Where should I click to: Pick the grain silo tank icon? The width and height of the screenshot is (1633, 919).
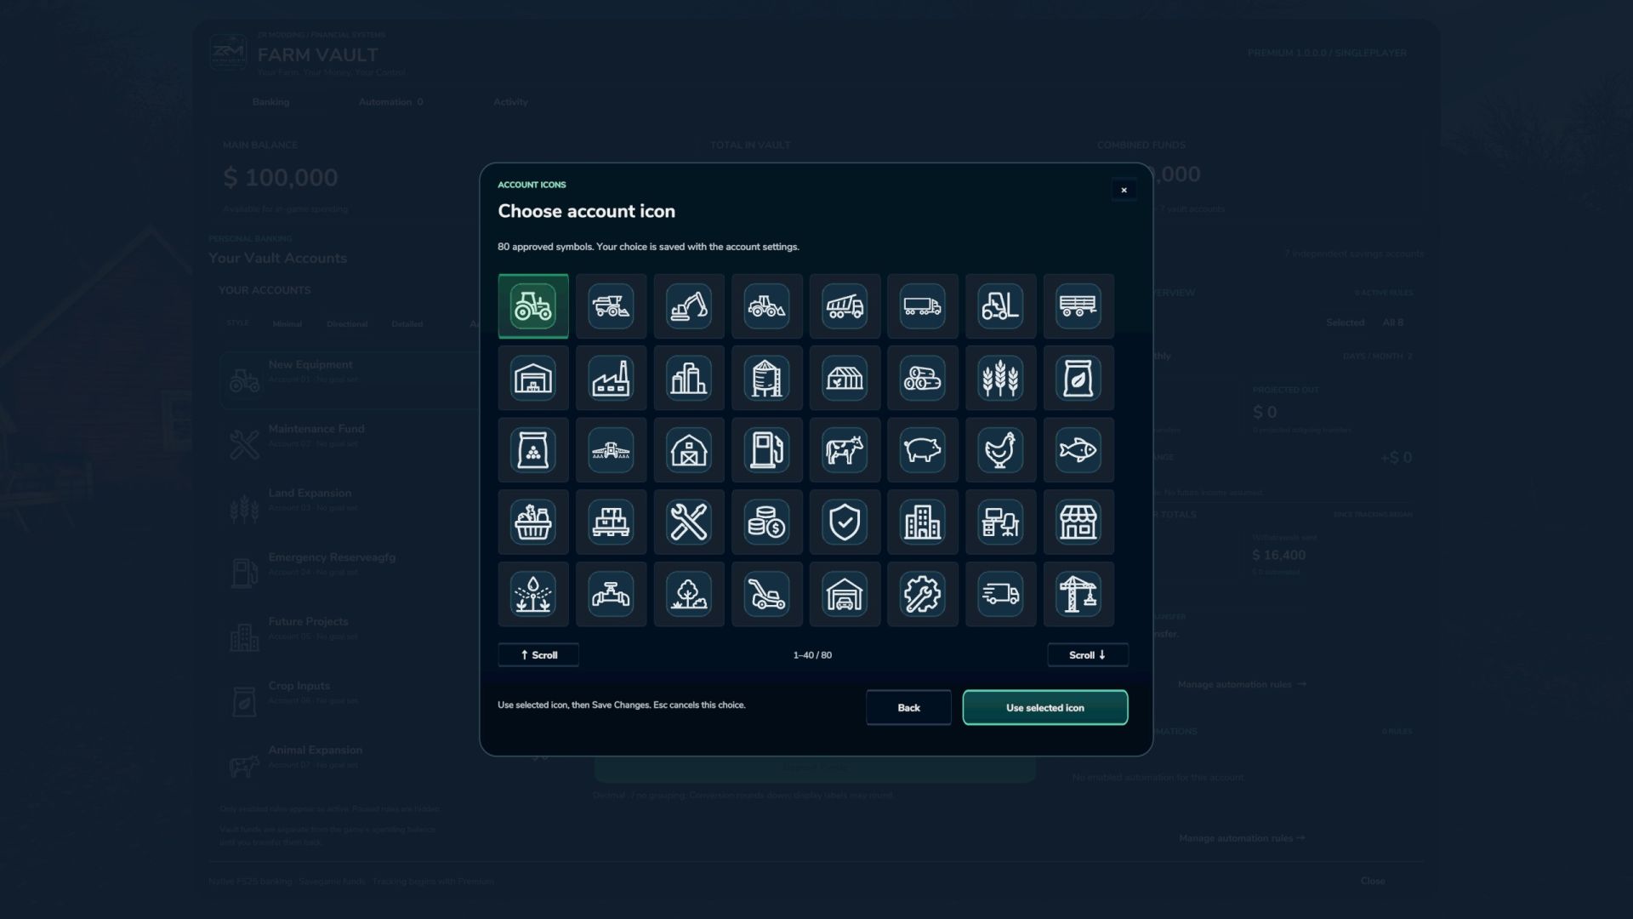[x=766, y=378]
